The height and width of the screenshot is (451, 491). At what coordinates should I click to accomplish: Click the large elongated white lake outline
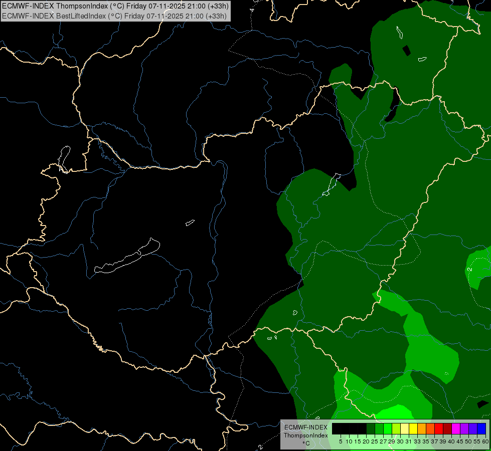(x=127, y=256)
